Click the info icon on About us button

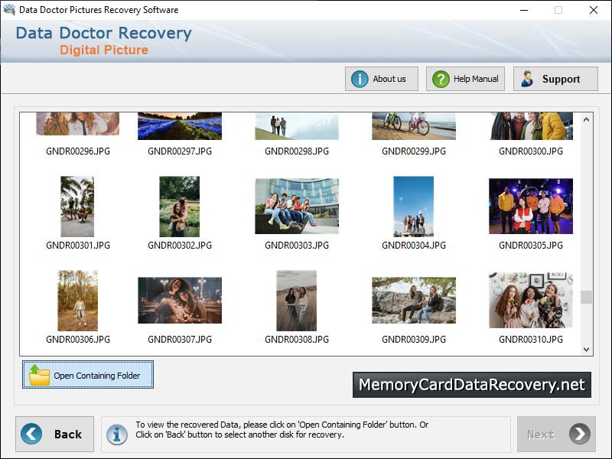[x=359, y=78]
